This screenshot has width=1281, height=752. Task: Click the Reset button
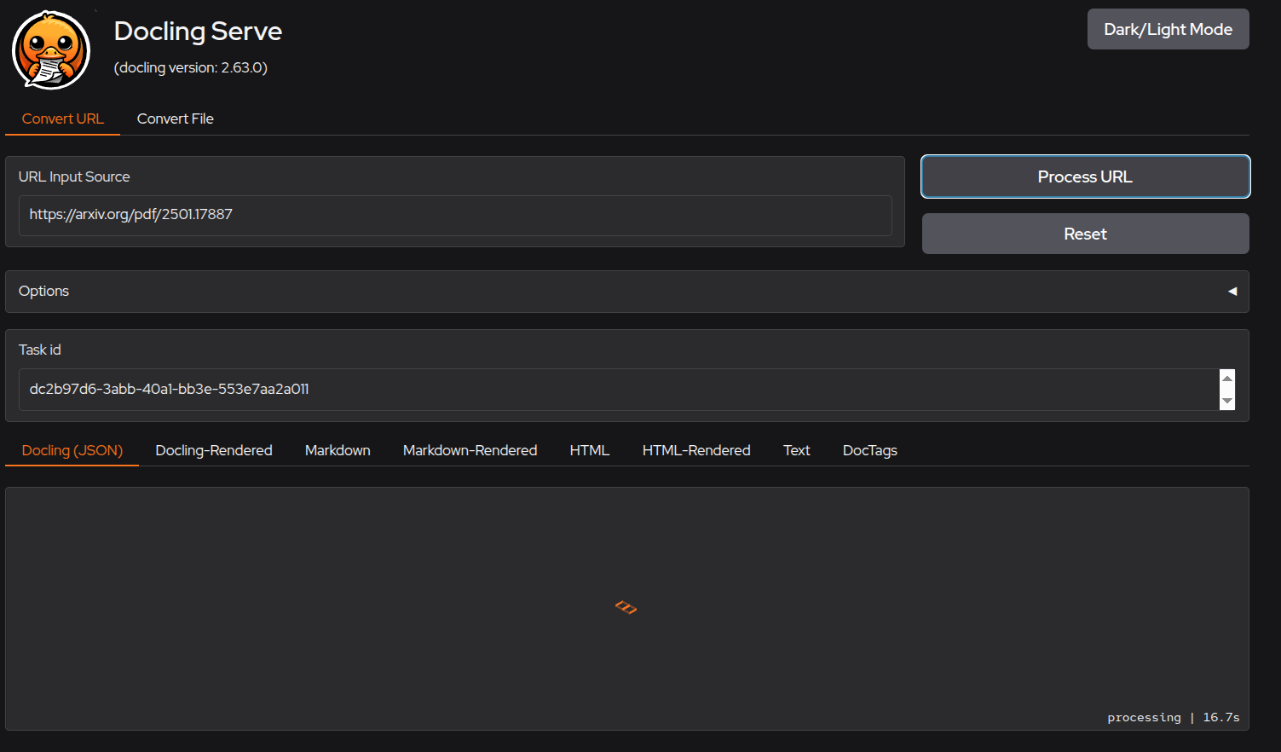point(1085,234)
